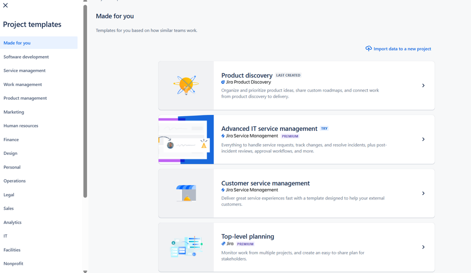Click Jira Service Management icon under Customer service
471x273 pixels.
(223, 190)
